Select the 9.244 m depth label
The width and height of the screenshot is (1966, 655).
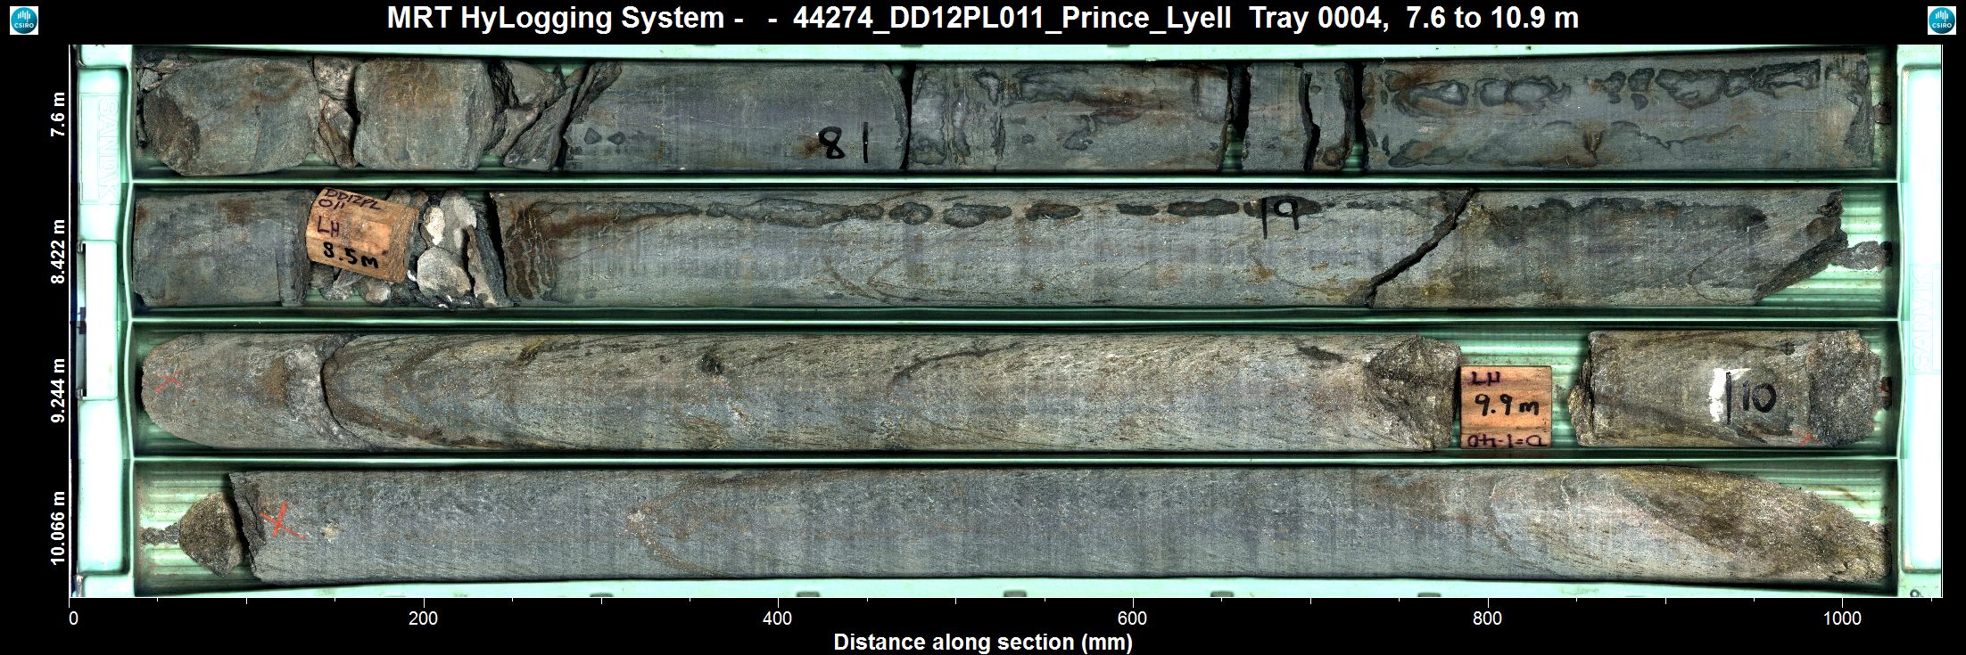click(x=59, y=390)
